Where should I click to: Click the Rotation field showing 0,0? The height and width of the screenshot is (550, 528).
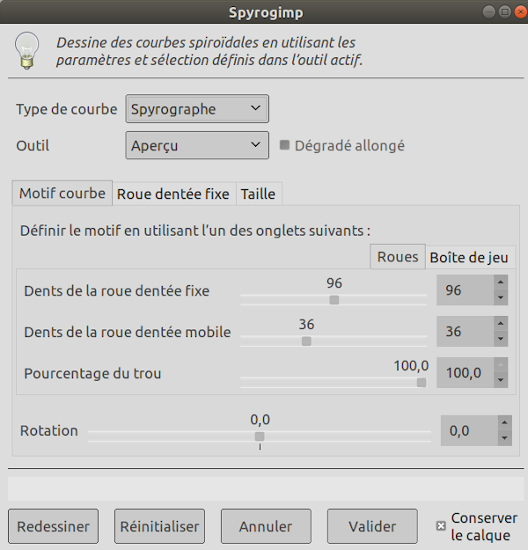[469, 430]
